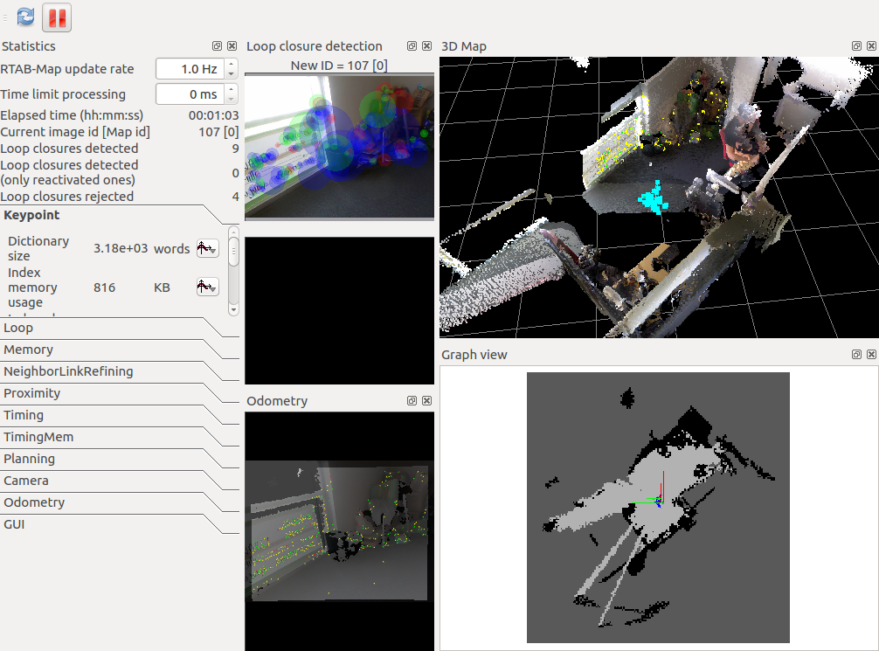Screen dimensions: 879x651
Task: Decrease the Time limit processing value
Action: (x=231, y=99)
